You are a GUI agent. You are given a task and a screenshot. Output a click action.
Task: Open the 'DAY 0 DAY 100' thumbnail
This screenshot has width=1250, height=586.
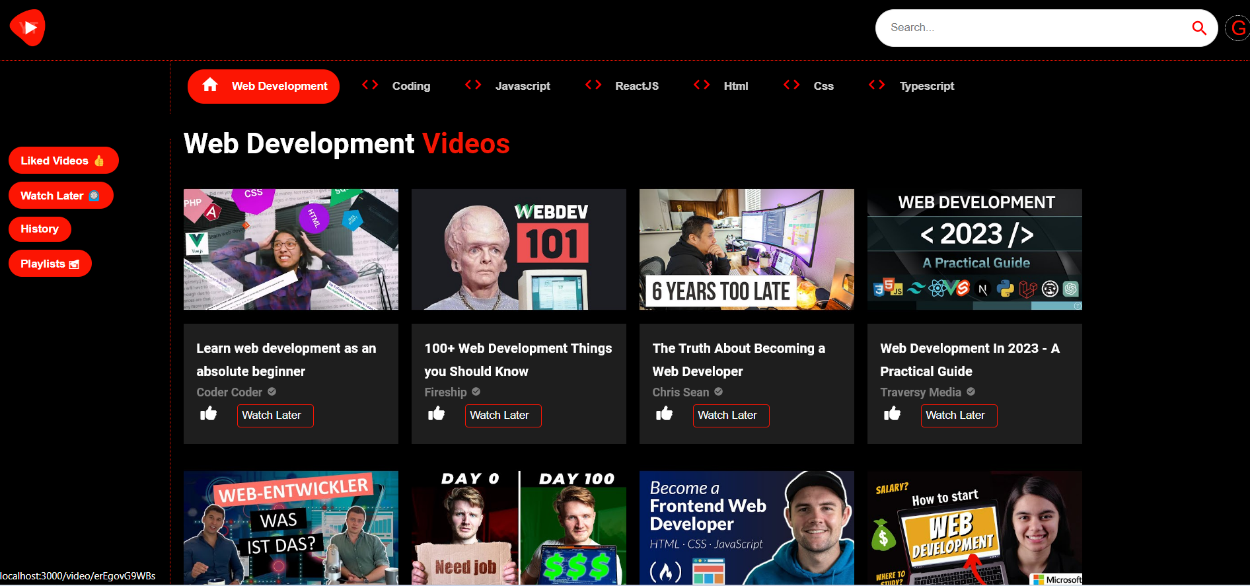[519, 528]
